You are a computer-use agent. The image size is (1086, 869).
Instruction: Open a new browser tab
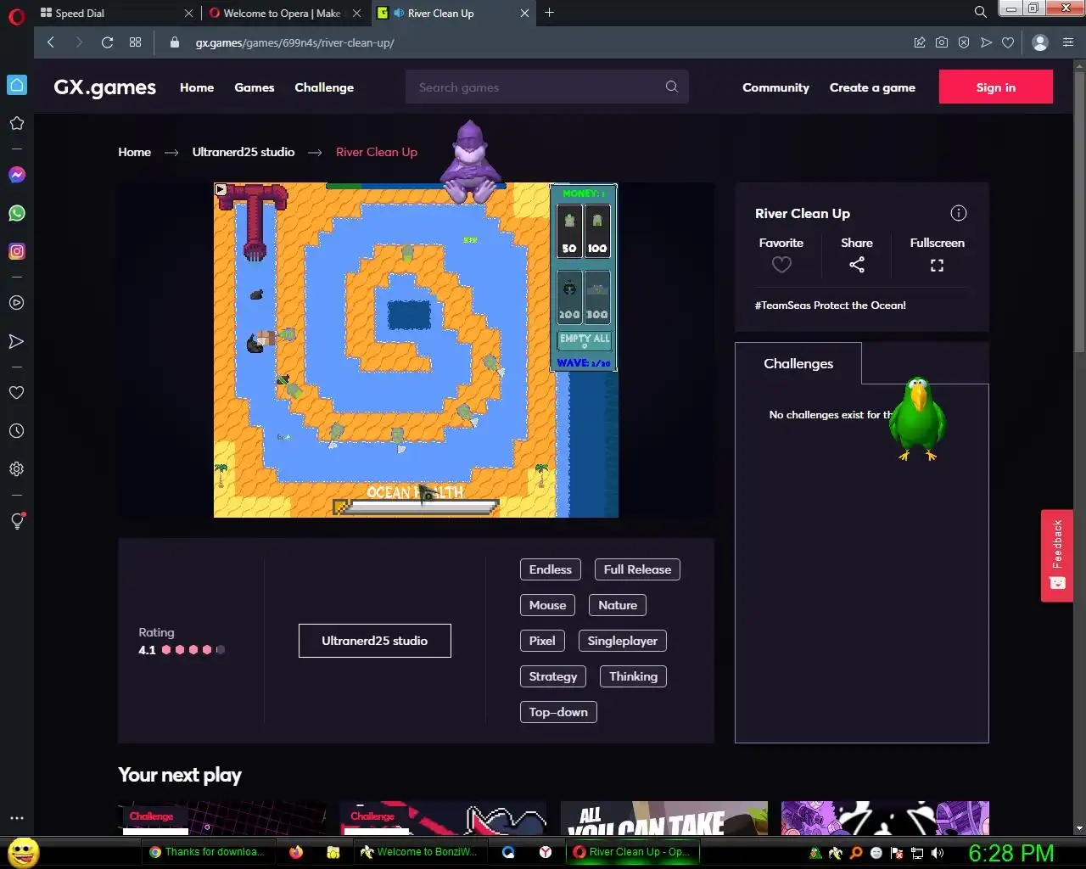click(x=550, y=13)
